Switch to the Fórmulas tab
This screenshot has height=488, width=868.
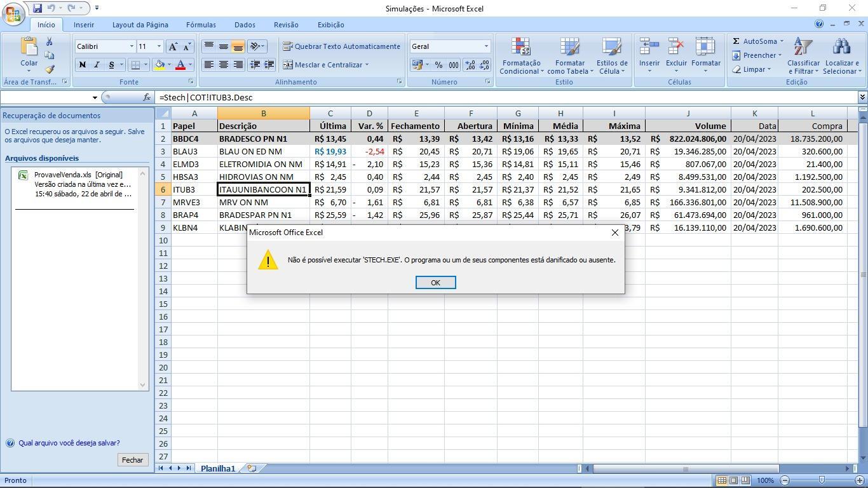(x=201, y=25)
